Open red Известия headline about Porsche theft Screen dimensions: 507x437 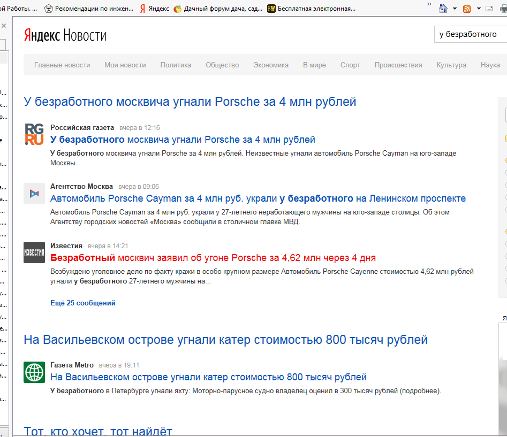(213, 257)
